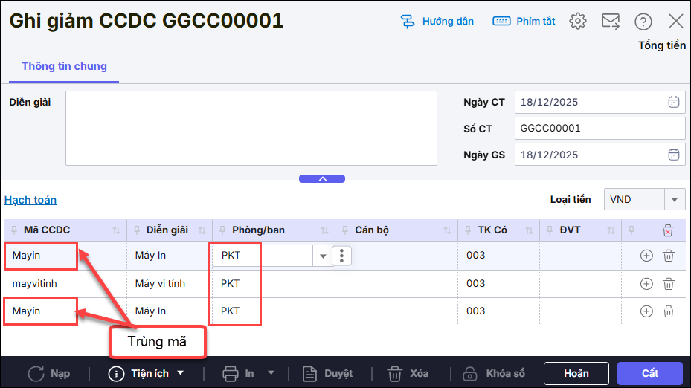Image resolution: width=691 pixels, height=388 pixels.
Task: Delete the last Mayin row
Action: click(x=669, y=311)
